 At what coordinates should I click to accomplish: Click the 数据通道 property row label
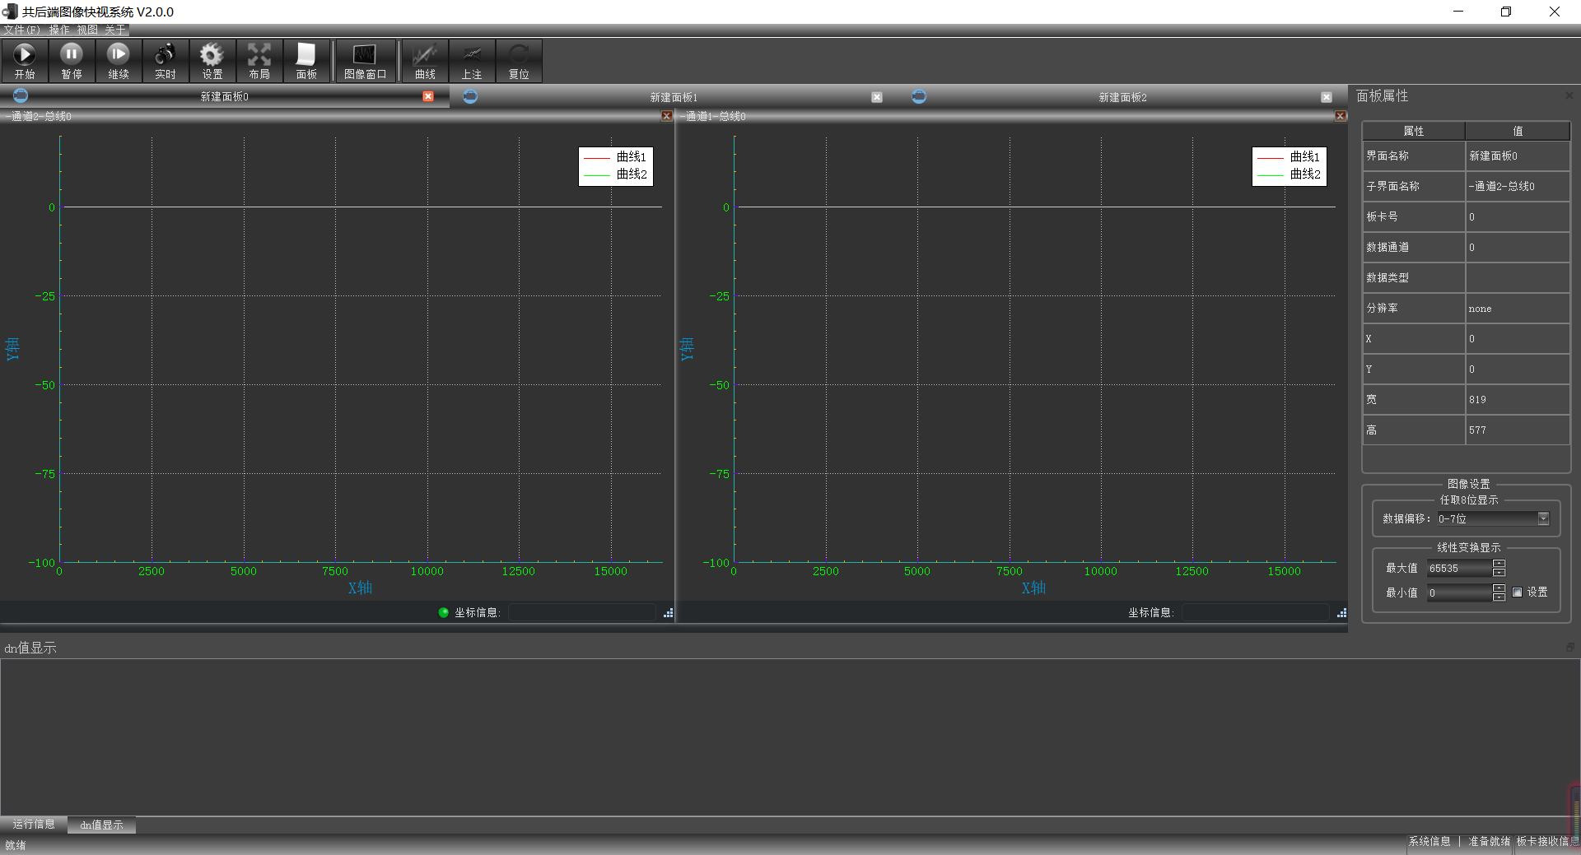tap(1414, 247)
